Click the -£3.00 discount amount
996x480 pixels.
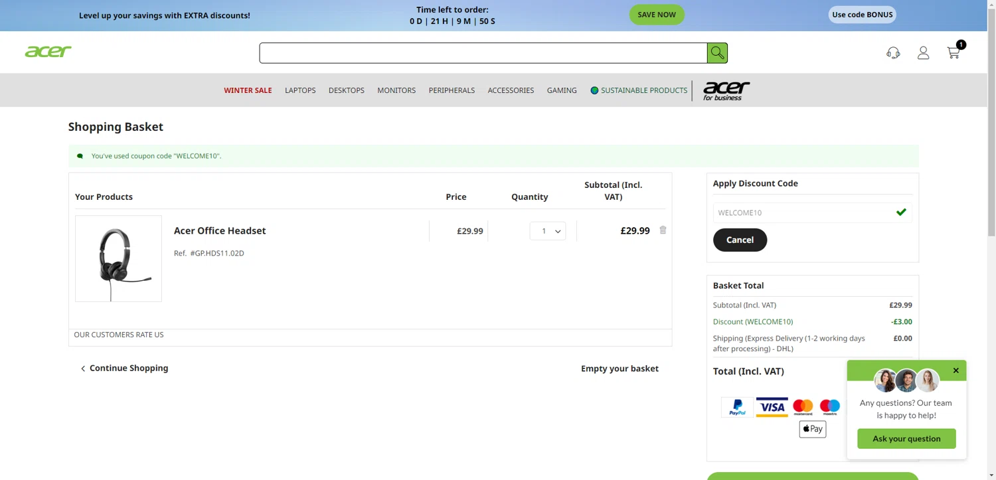901,322
